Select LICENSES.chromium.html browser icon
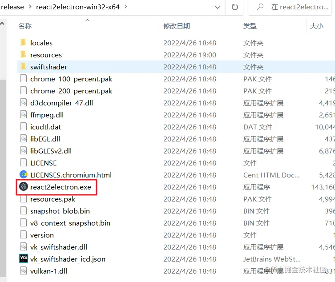Image resolution: width=335 pixels, height=282 pixels. pos(24,174)
